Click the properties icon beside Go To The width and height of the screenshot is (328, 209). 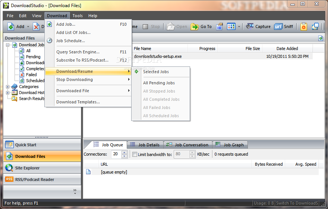pyautogui.click(x=220, y=26)
